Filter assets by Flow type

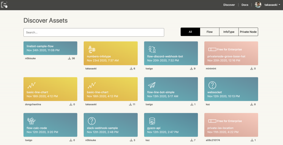[x=209, y=32]
